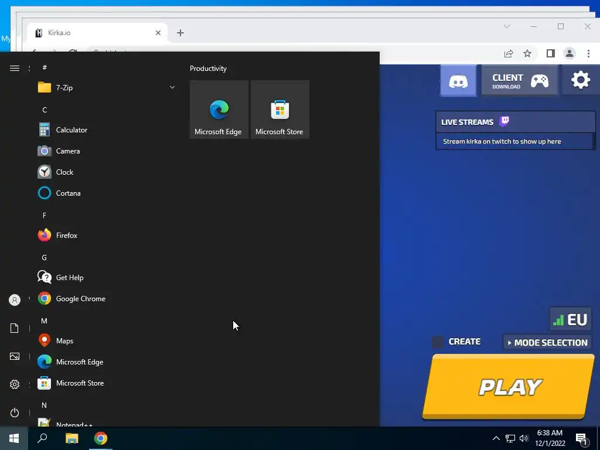The width and height of the screenshot is (600, 450).
Task: Select the N letter header in app list
Action: pyautogui.click(x=45, y=405)
